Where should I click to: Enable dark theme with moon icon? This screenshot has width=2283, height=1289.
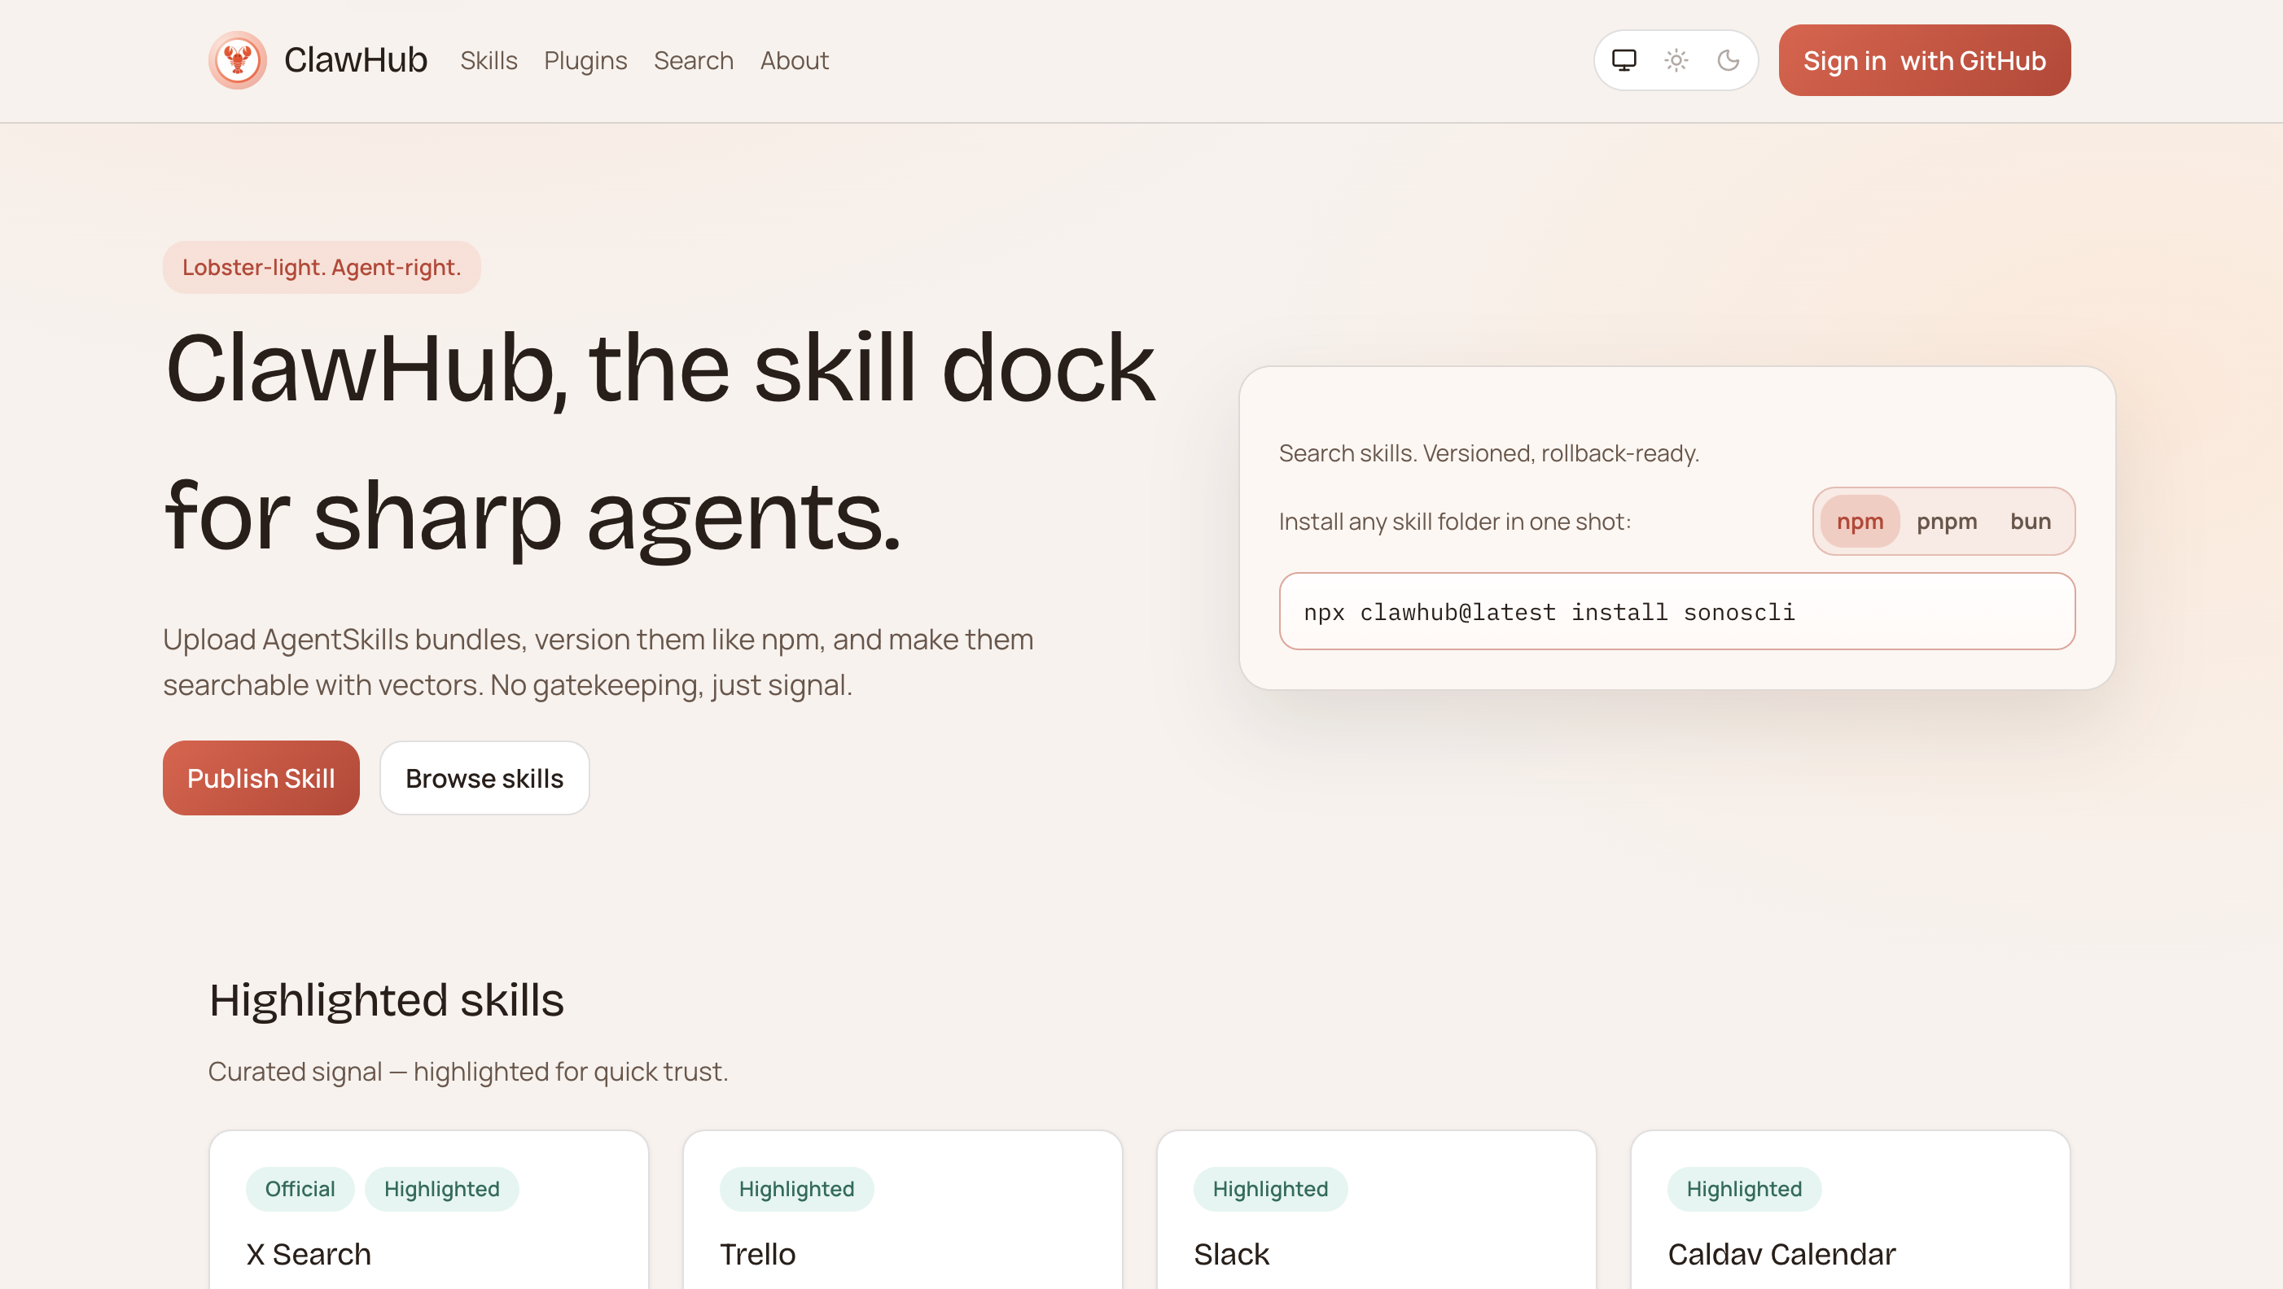tap(1728, 60)
